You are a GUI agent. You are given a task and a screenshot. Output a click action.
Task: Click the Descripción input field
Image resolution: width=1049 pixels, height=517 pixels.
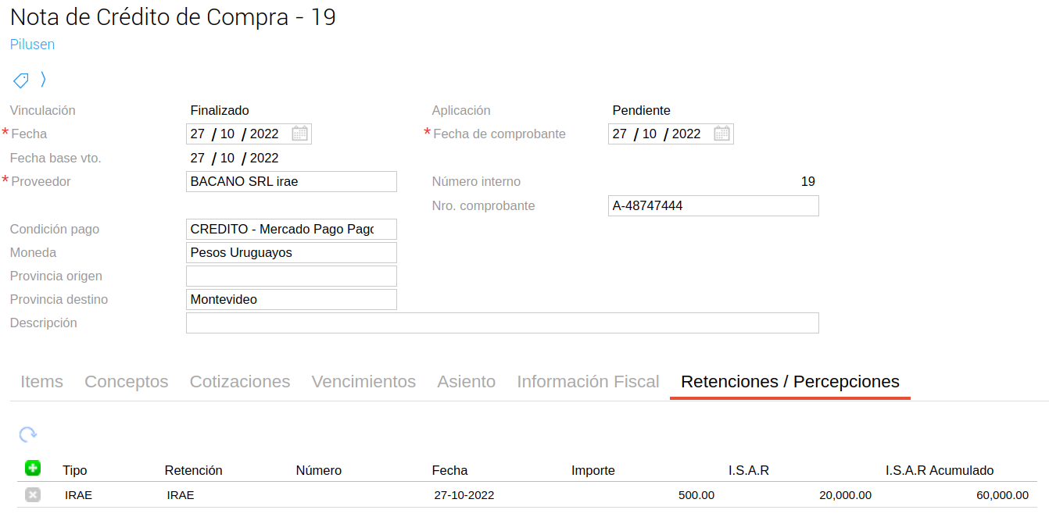tap(503, 323)
